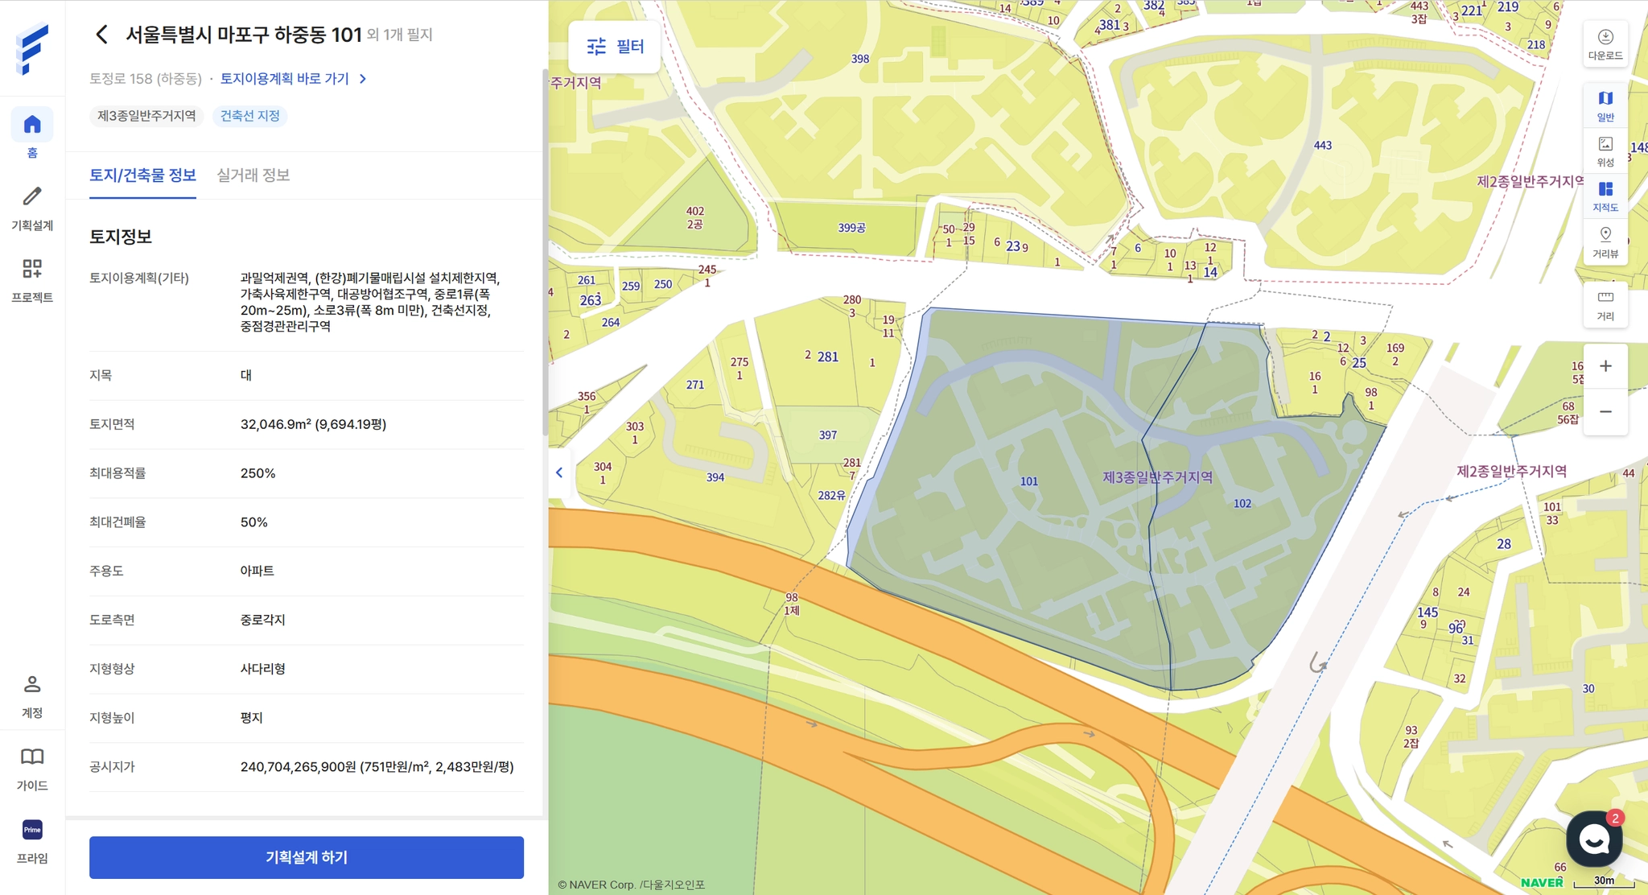Switch map to 일반 view

pos(1605,105)
